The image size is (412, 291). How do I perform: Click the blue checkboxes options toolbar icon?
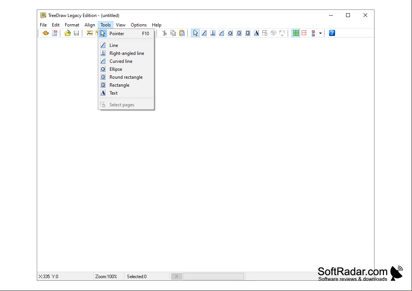point(313,33)
